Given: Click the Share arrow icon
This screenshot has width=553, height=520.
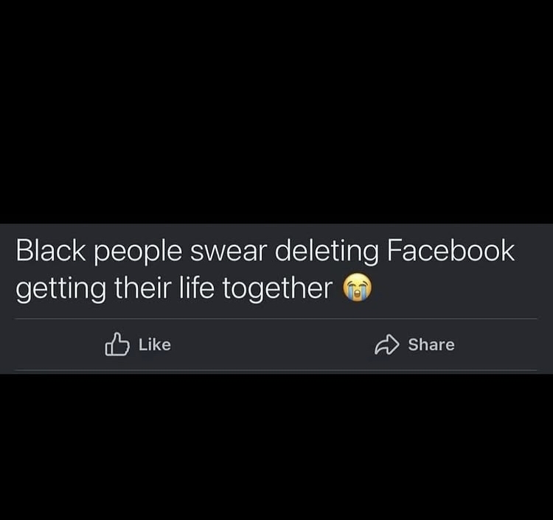Looking at the screenshot, I should (x=386, y=344).
